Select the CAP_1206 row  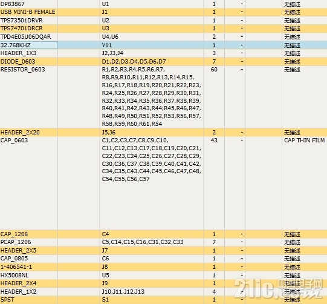[163, 234]
